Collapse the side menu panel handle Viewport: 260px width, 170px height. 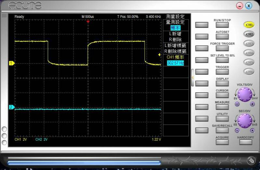[x=192, y=78]
